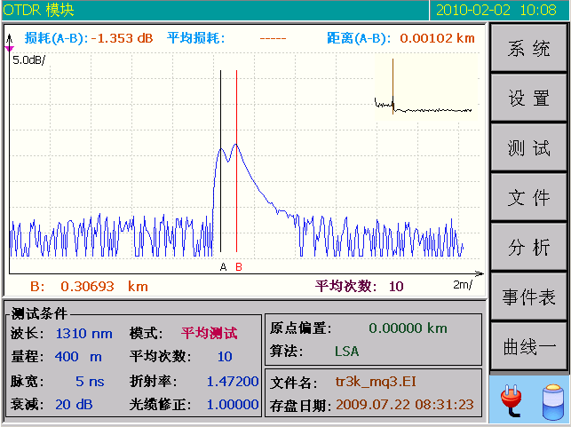Open the 文件 (File) button

tap(528, 197)
